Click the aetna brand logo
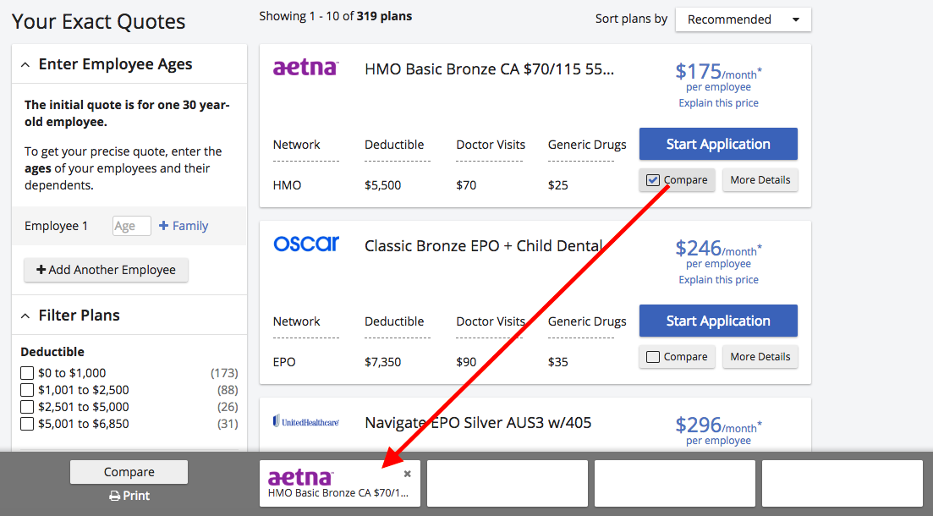Image resolution: width=933 pixels, height=516 pixels. tap(305, 68)
